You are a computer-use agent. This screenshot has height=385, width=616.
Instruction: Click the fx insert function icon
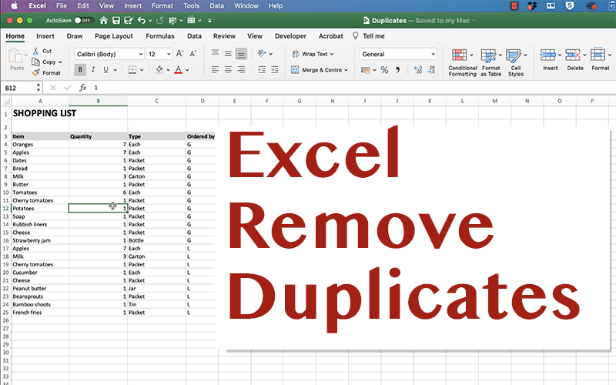pyautogui.click(x=82, y=88)
